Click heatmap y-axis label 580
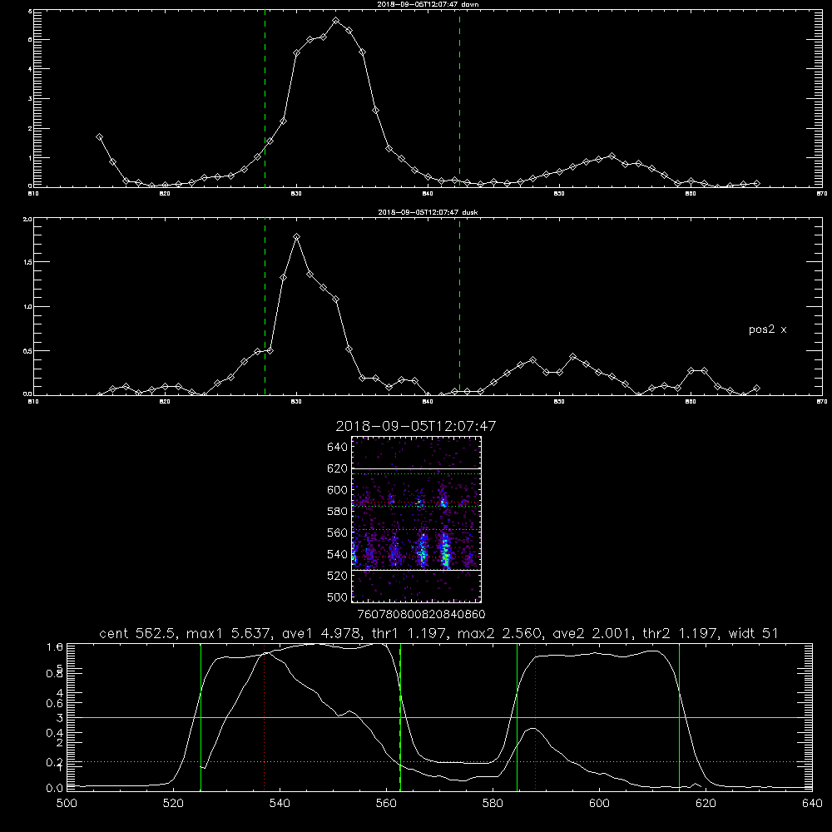The image size is (832, 832). pyautogui.click(x=338, y=511)
